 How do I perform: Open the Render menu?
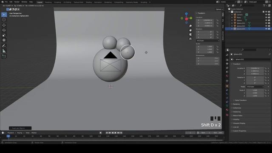17,2
